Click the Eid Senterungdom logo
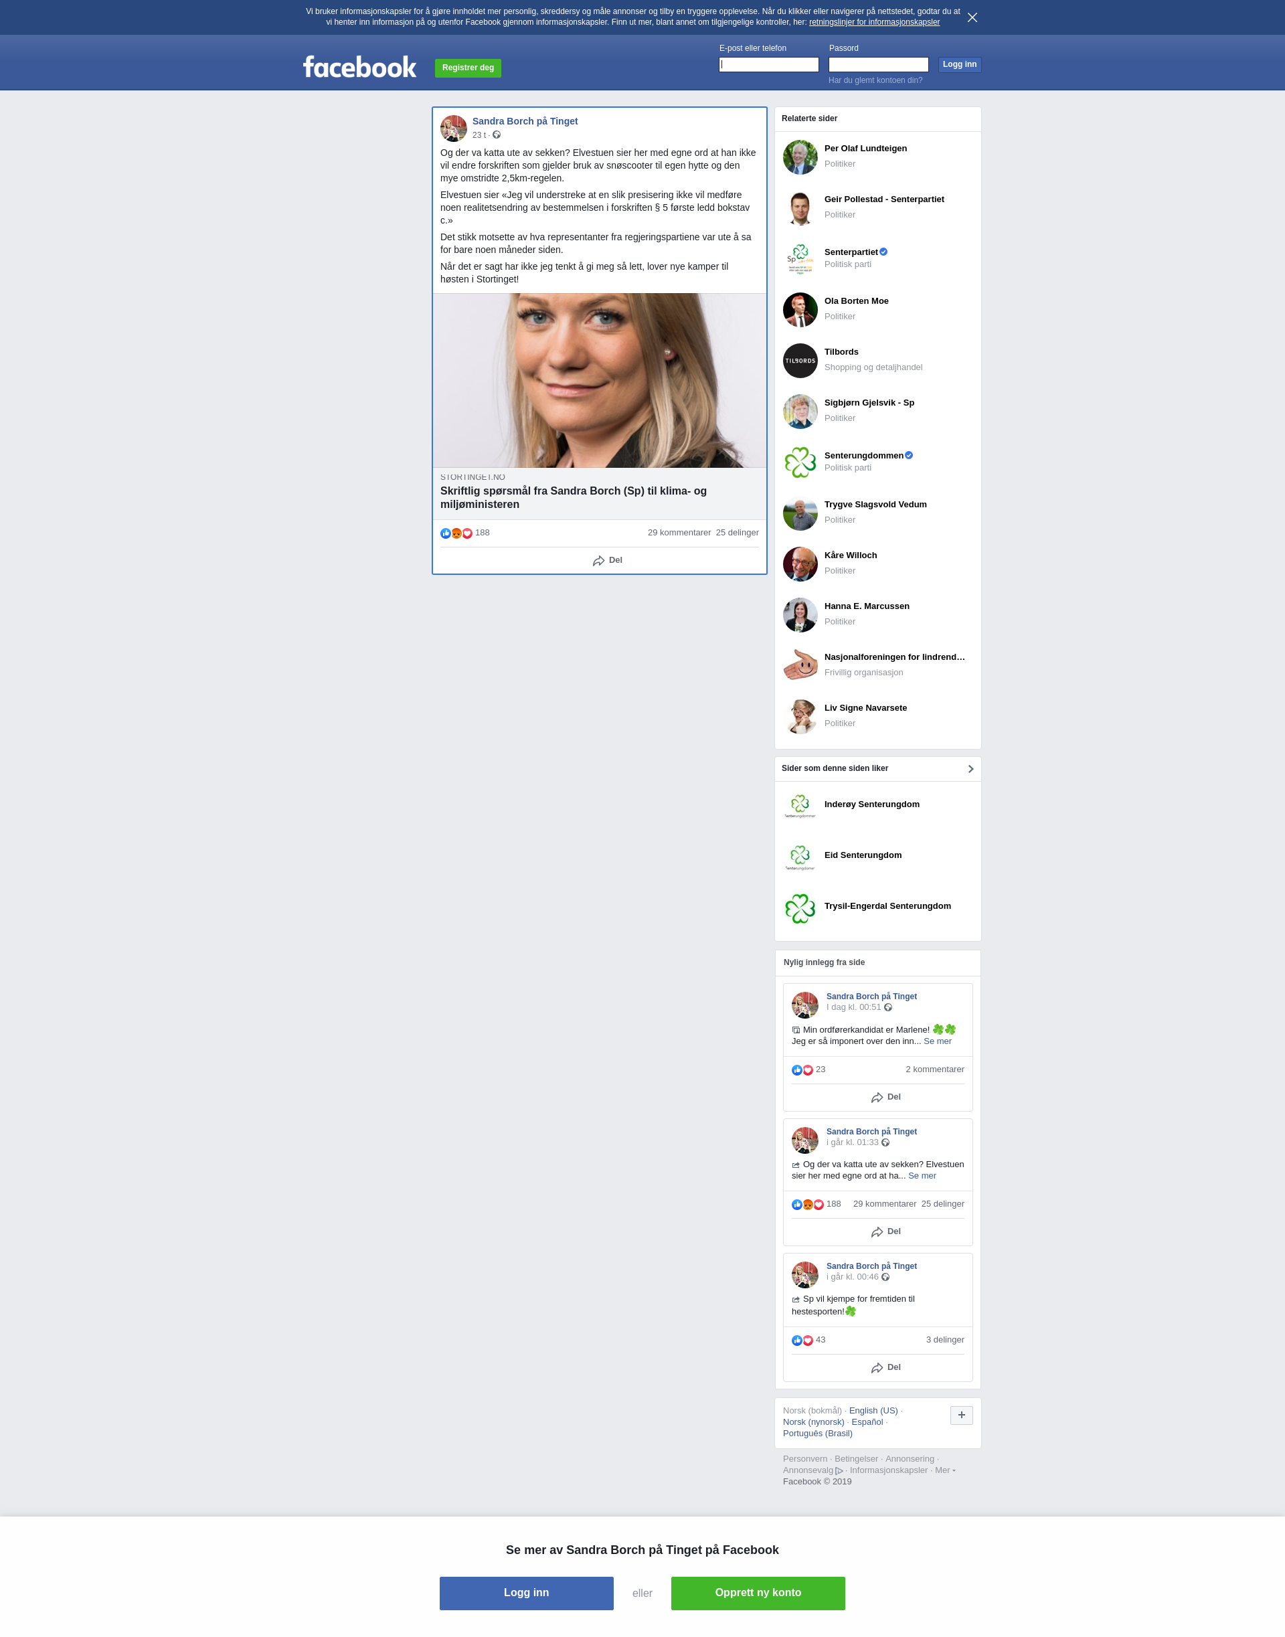Screen dimensions: 1285x1637 [x=800, y=857]
